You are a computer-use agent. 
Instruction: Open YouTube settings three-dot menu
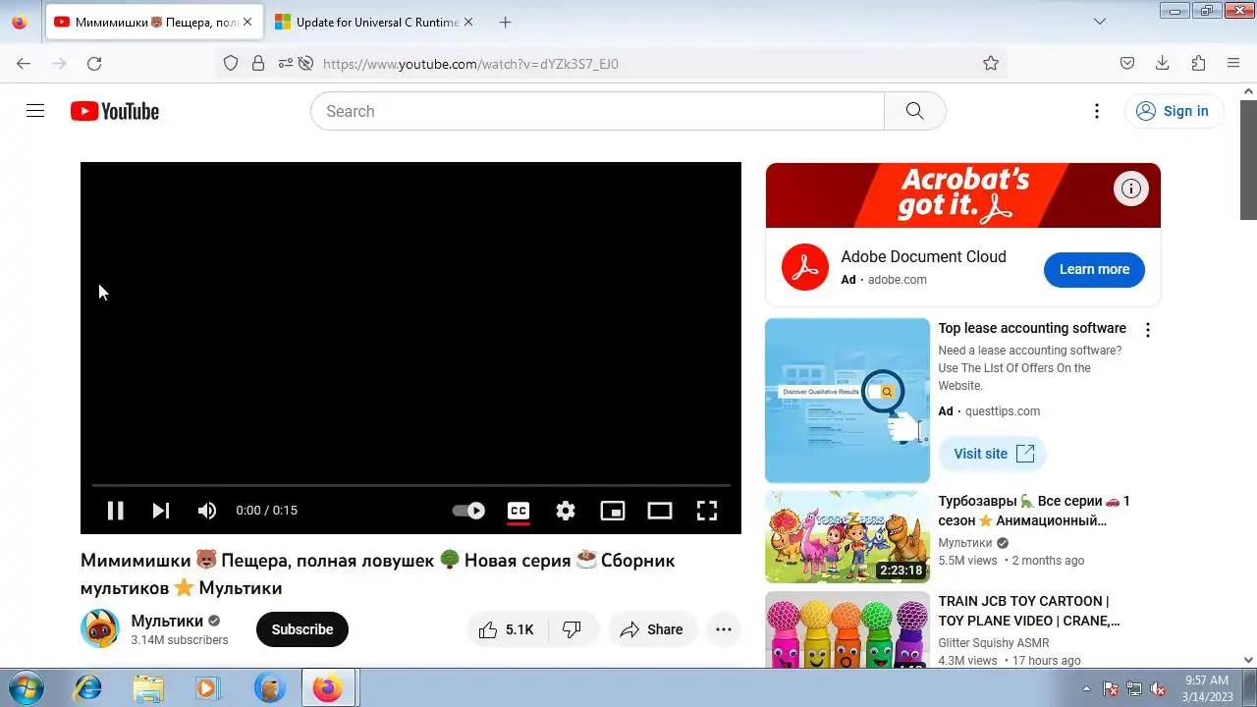(x=1097, y=111)
